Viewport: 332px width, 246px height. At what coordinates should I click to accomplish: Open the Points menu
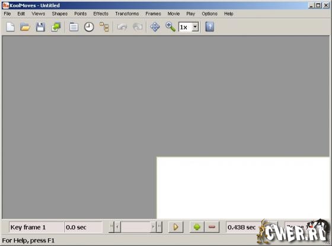[x=81, y=14]
